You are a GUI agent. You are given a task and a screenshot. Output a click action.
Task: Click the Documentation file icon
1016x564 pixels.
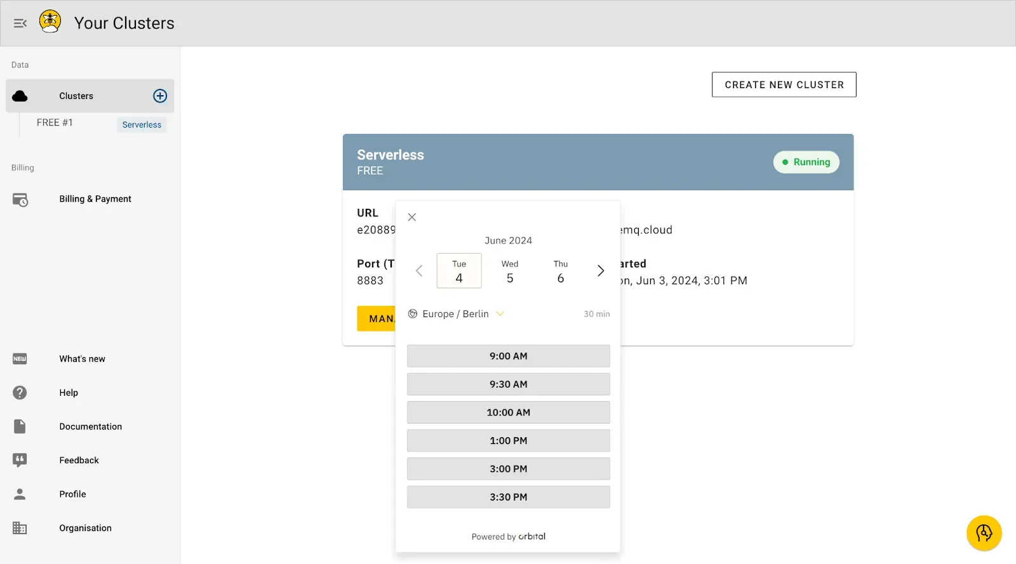click(20, 426)
